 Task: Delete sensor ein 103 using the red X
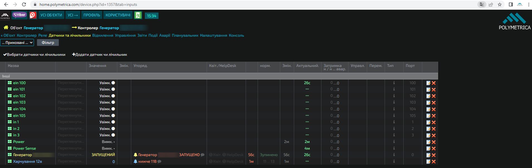pos(434,102)
